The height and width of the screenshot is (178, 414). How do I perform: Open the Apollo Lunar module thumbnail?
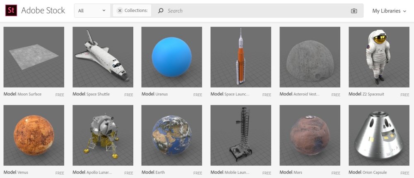103,135
